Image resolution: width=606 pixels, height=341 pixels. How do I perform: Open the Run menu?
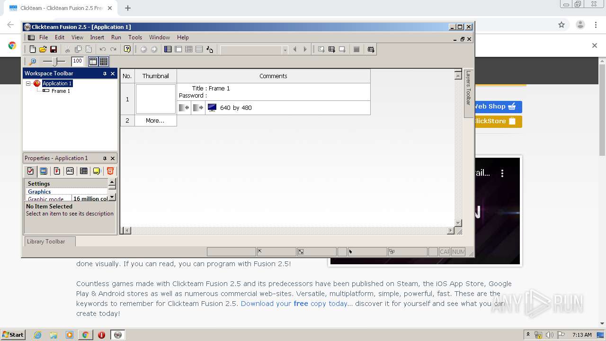[x=116, y=37]
